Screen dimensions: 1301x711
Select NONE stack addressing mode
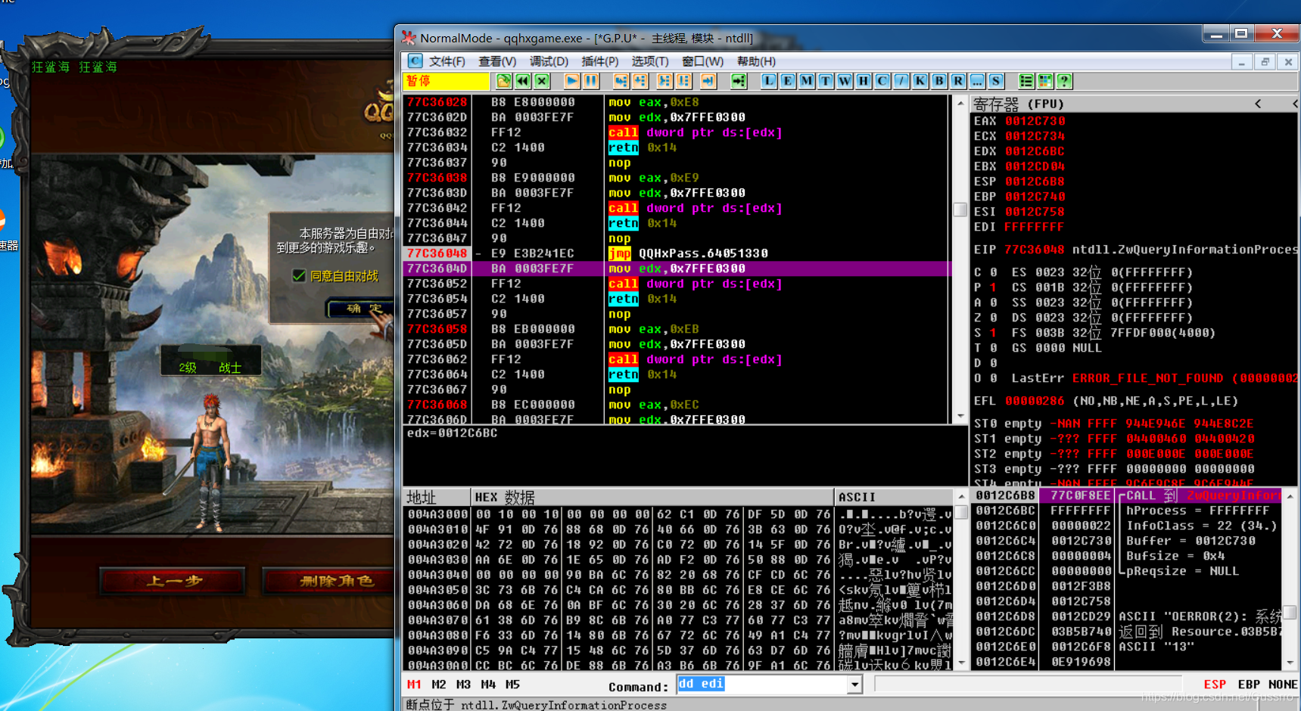1282,685
